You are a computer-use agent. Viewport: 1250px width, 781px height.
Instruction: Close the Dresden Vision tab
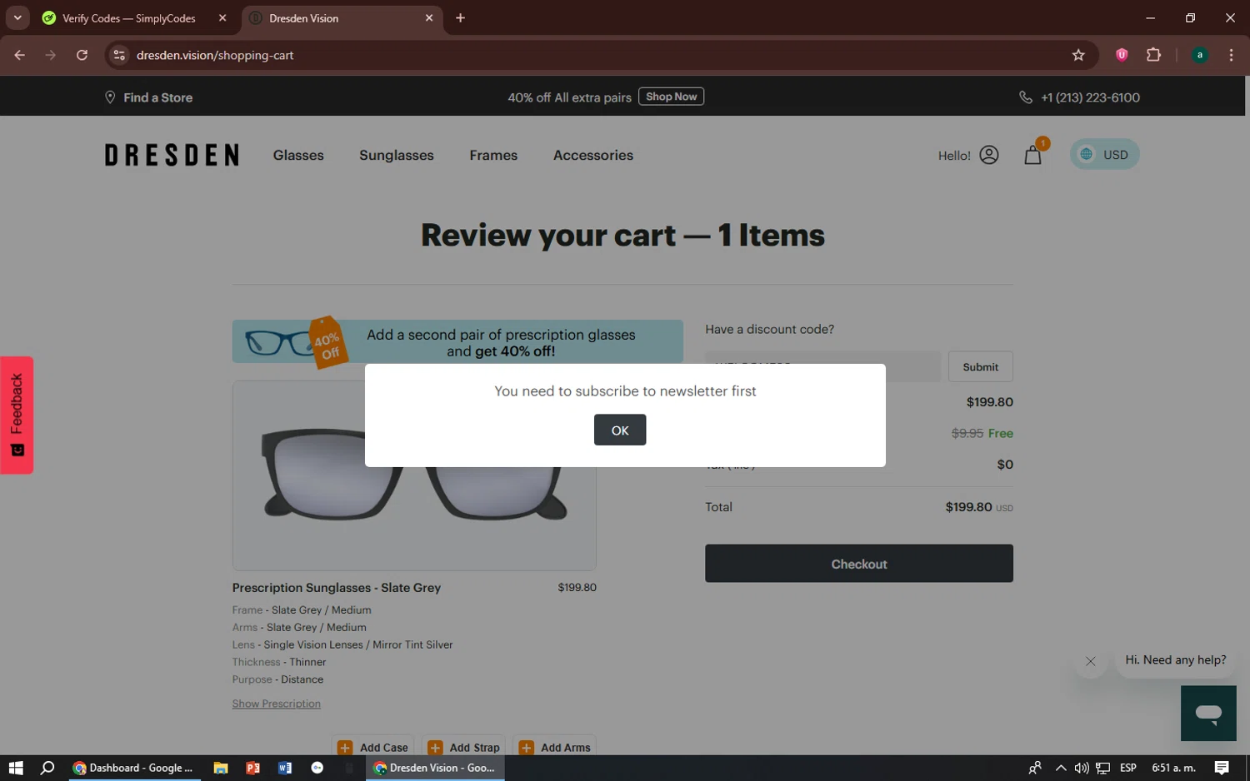(x=429, y=18)
